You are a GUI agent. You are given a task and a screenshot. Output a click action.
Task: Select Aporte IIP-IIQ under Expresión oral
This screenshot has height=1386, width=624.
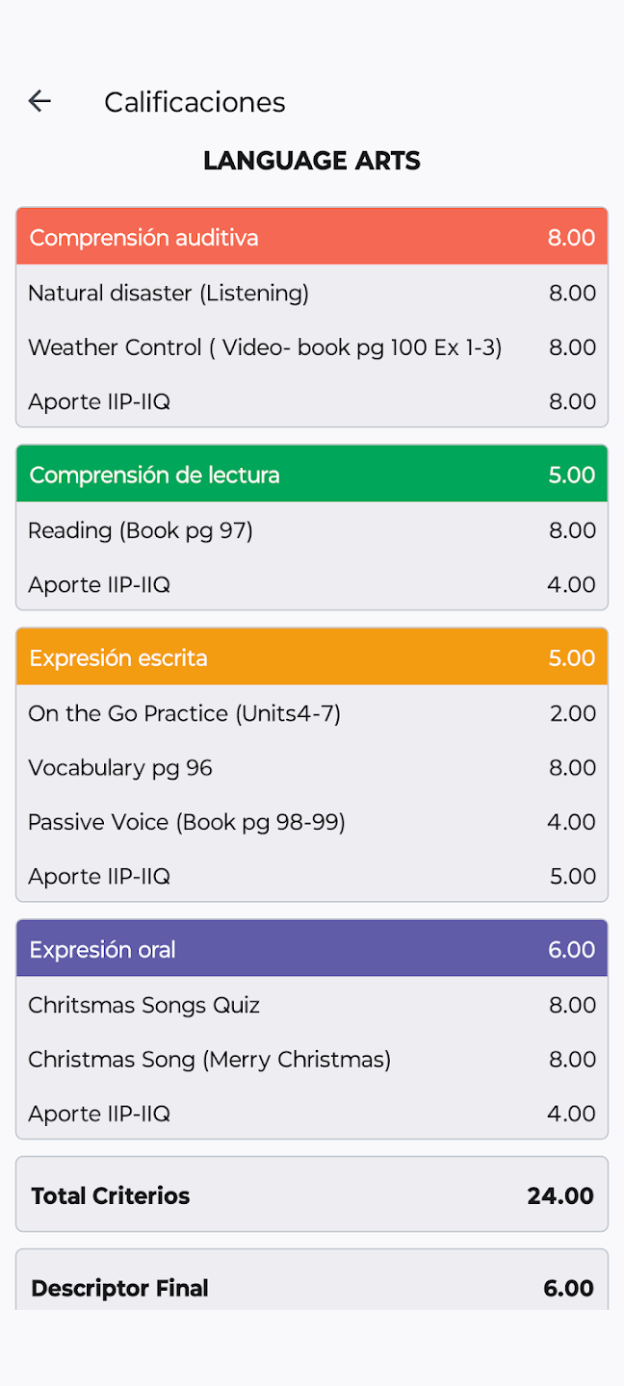coord(312,1114)
